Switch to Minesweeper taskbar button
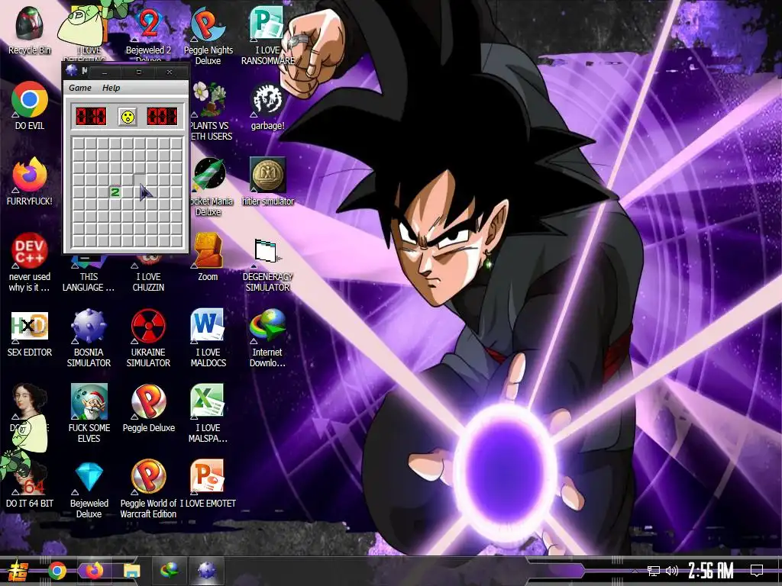Screen dimensions: 782x586 (x=207, y=571)
